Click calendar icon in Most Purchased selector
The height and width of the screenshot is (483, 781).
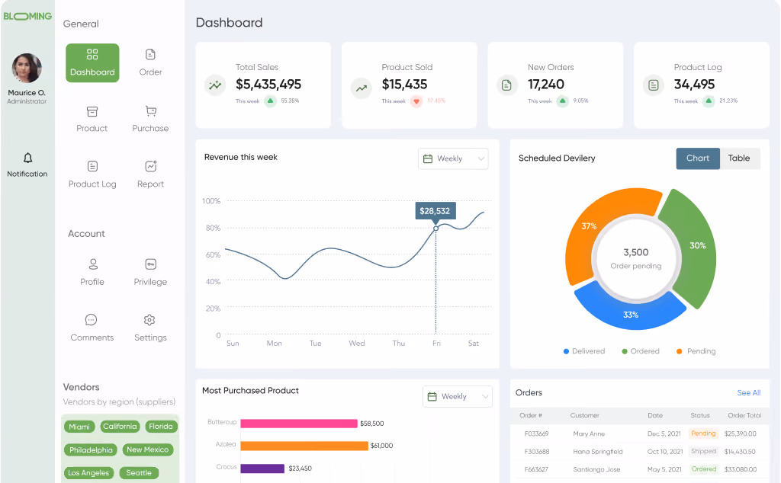(432, 396)
